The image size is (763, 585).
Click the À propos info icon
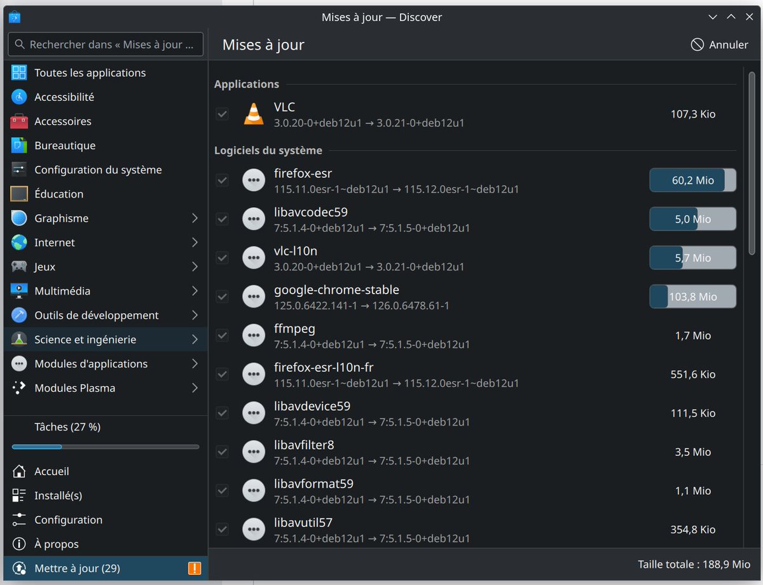coord(19,544)
